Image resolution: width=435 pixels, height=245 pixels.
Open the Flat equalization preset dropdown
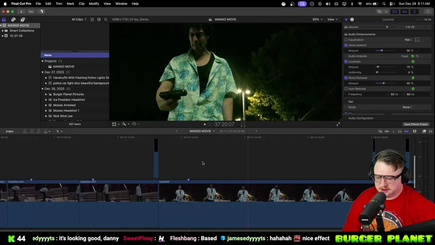point(408,40)
